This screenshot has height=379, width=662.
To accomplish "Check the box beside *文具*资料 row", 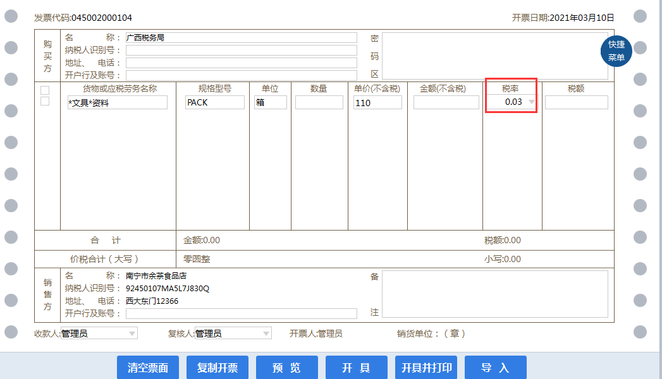I will [x=45, y=101].
